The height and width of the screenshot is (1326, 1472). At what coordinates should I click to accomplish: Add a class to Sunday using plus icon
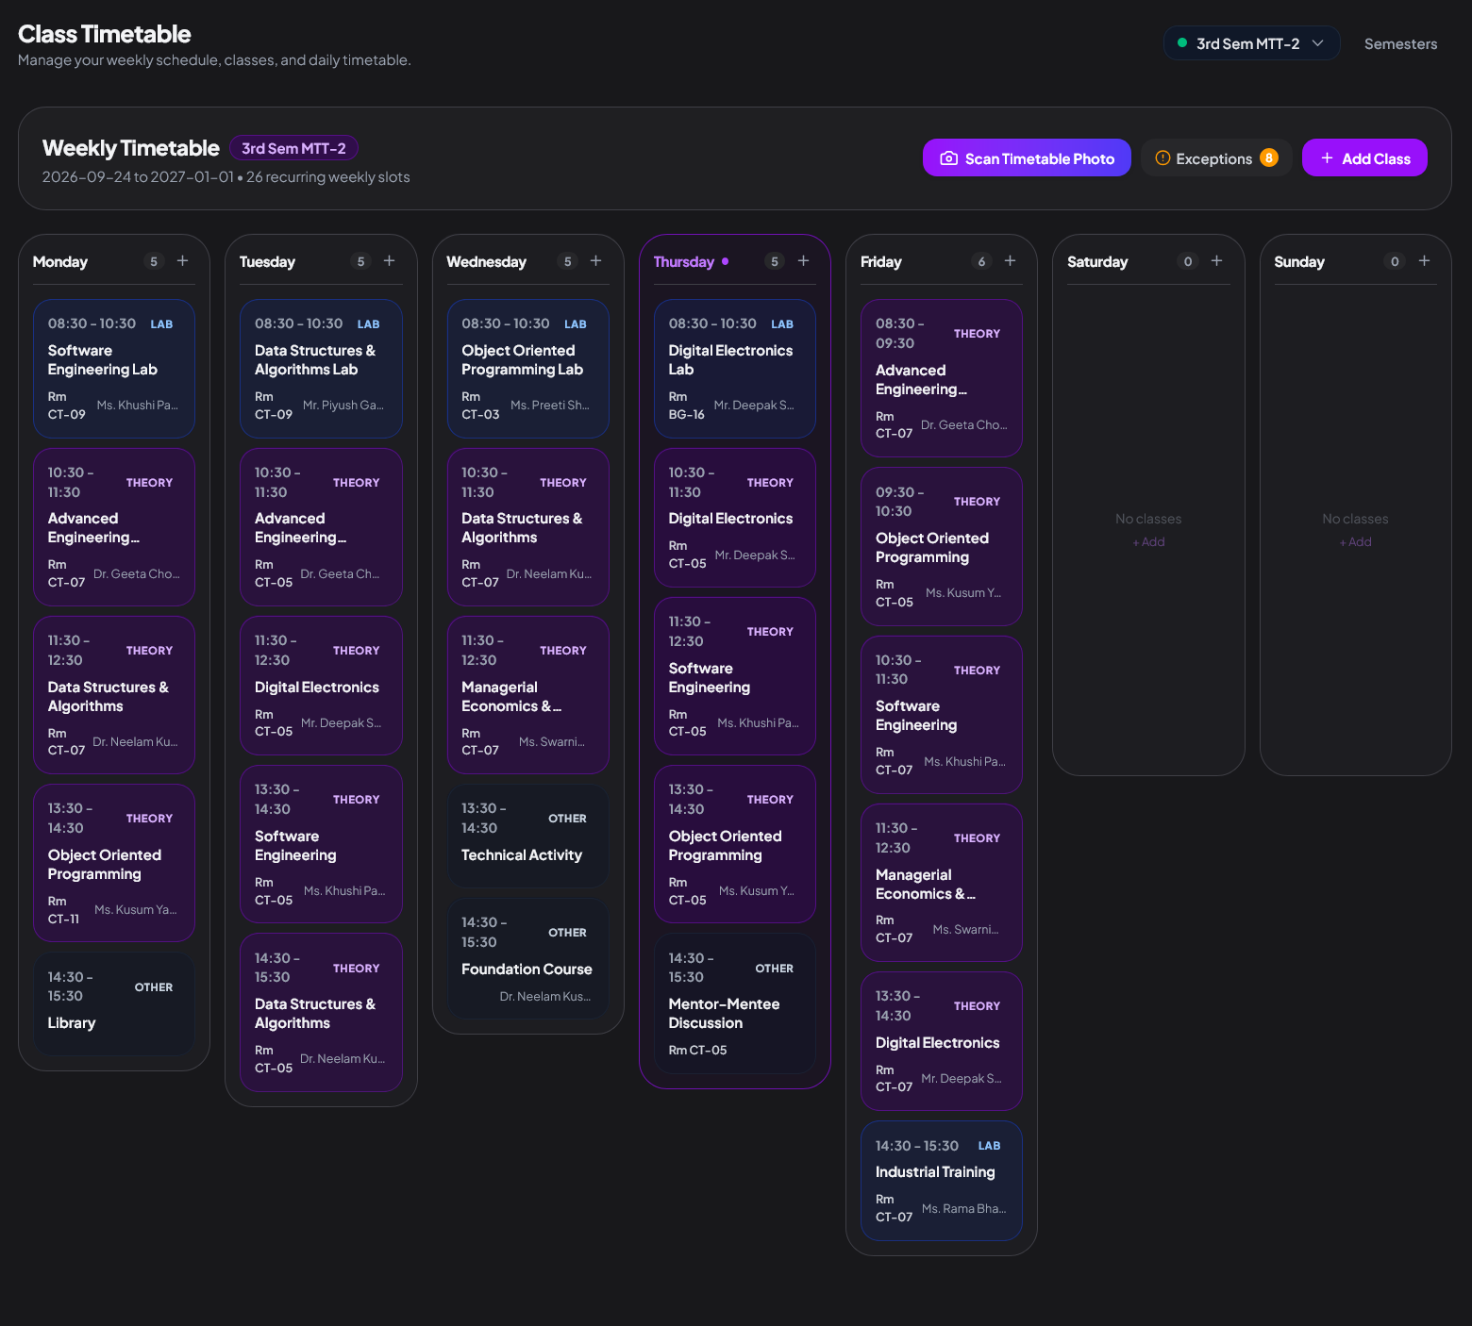pyautogui.click(x=1425, y=261)
